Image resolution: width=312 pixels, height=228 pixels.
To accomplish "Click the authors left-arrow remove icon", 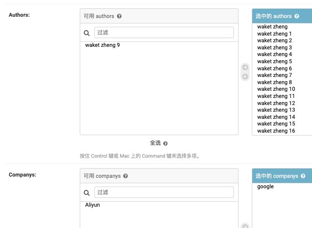I will point(245,77).
